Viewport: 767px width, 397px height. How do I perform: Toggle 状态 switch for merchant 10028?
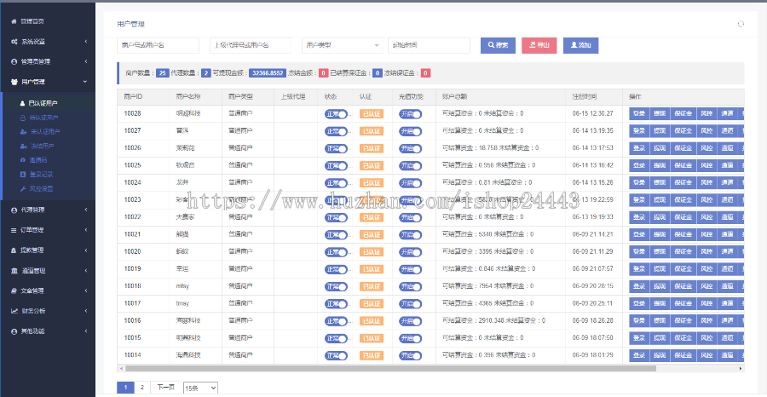[337, 113]
